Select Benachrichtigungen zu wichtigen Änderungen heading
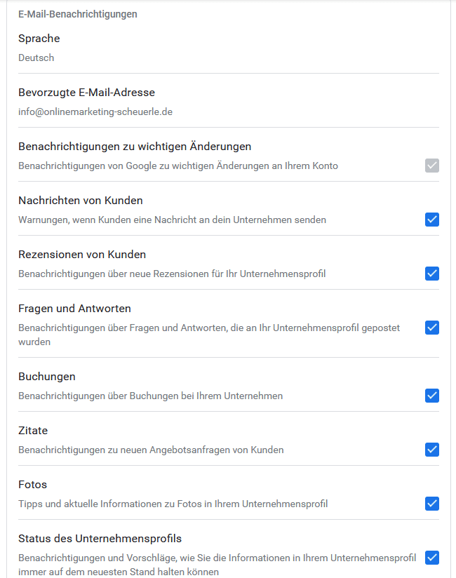This screenshot has height=578, width=456. click(135, 147)
